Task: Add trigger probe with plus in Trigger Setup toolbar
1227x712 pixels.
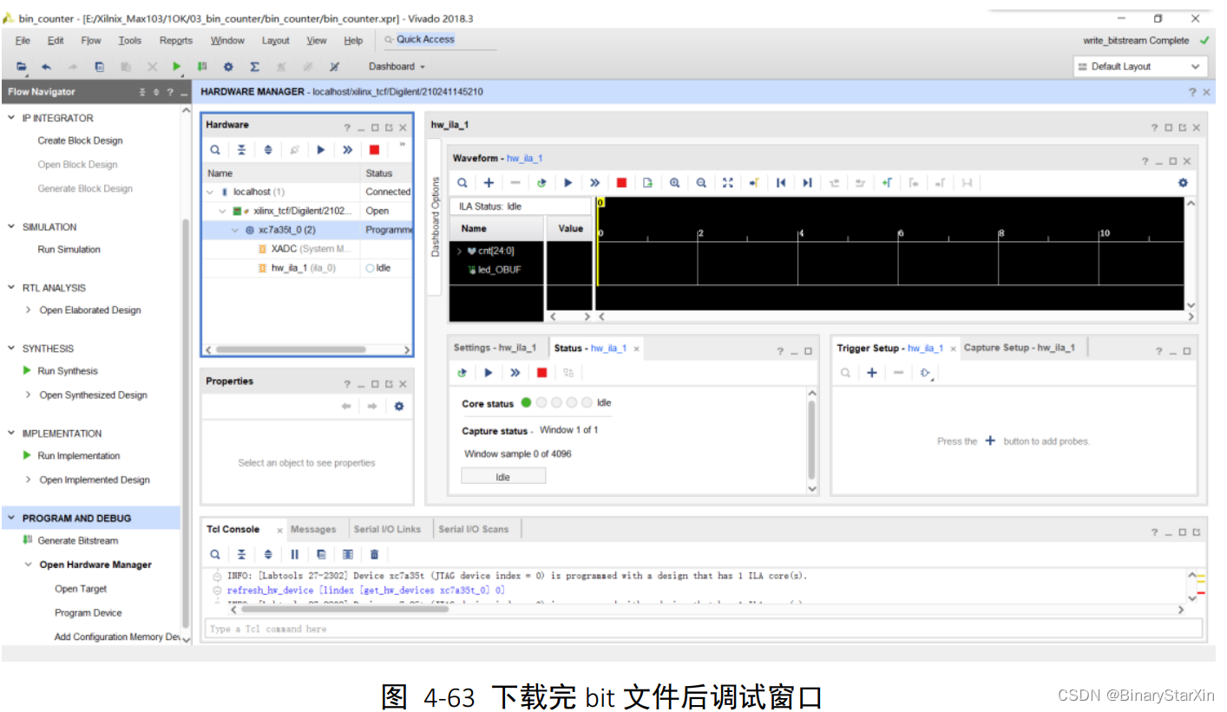Action: tap(872, 373)
